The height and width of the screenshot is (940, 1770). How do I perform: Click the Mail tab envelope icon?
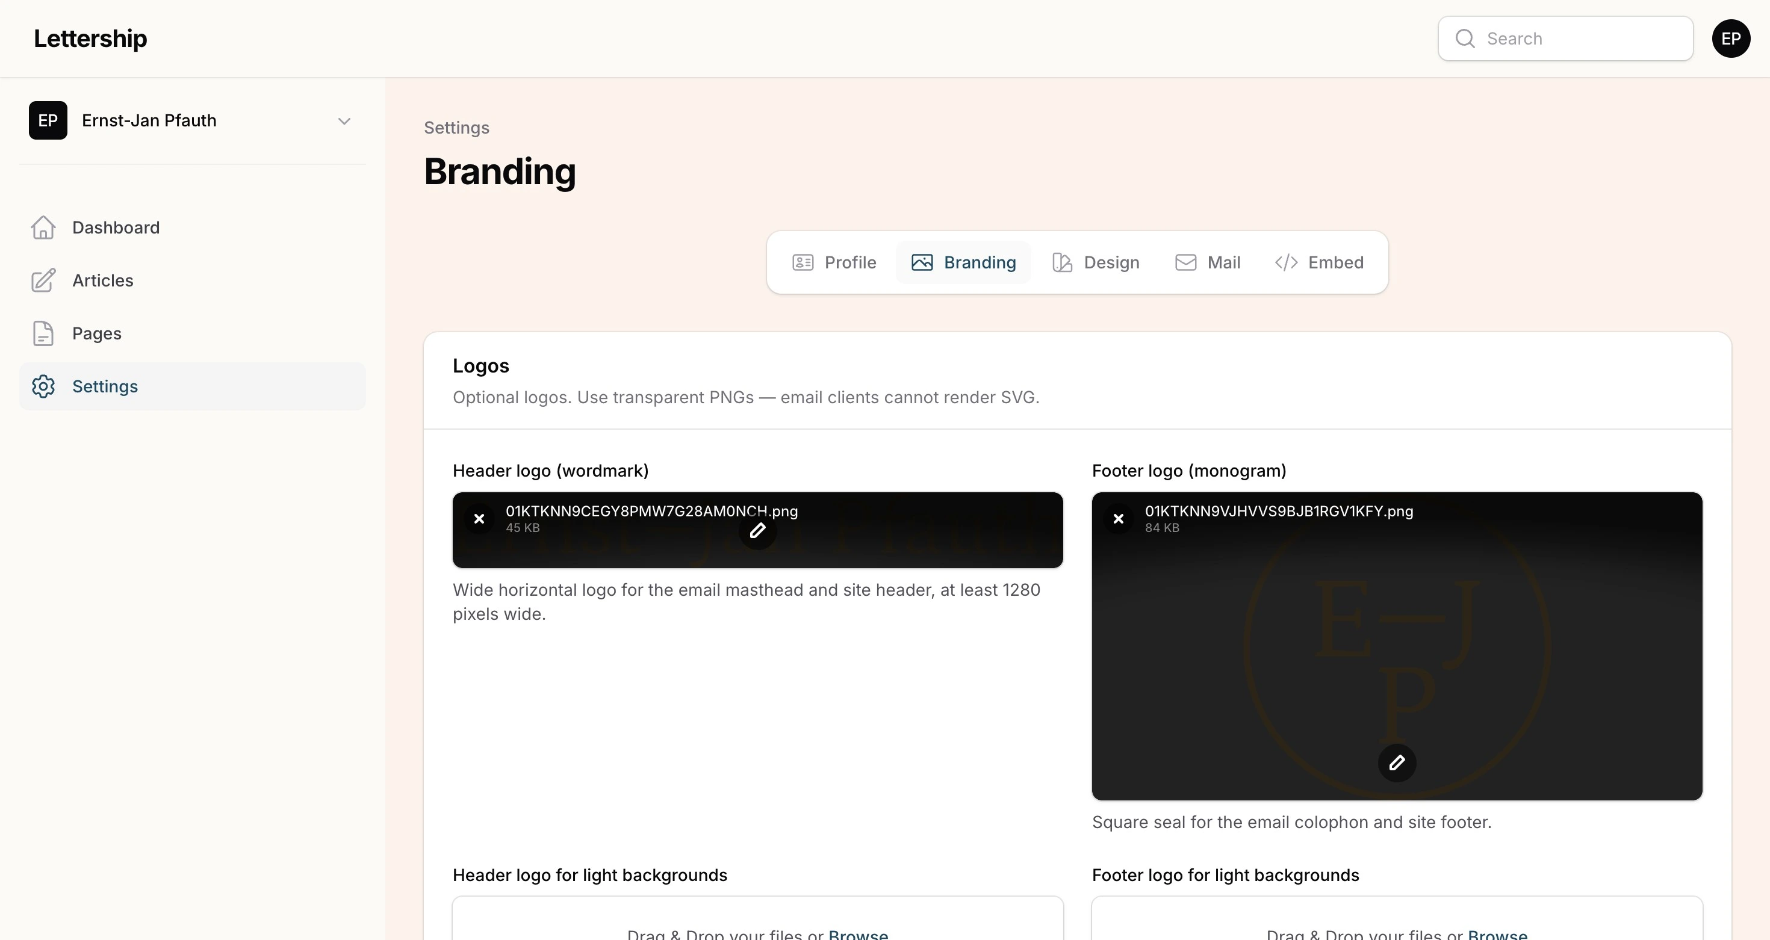pos(1185,262)
